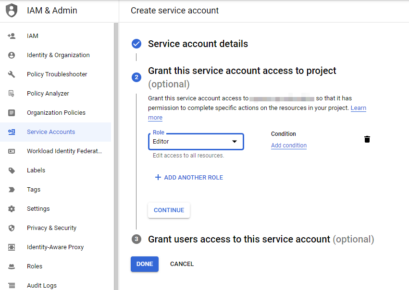Click the Add condition link

pos(288,145)
